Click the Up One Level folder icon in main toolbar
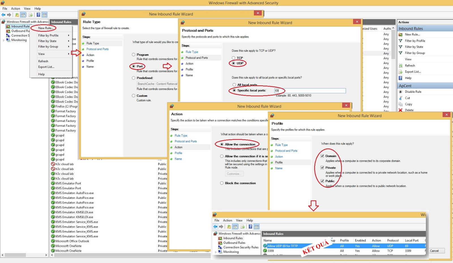453x263 pixels. click(x=17, y=15)
